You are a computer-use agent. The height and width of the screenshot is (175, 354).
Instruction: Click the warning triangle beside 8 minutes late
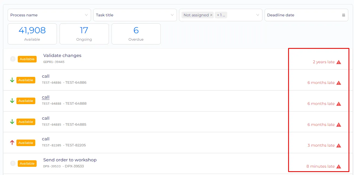click(x=339, y=166)
